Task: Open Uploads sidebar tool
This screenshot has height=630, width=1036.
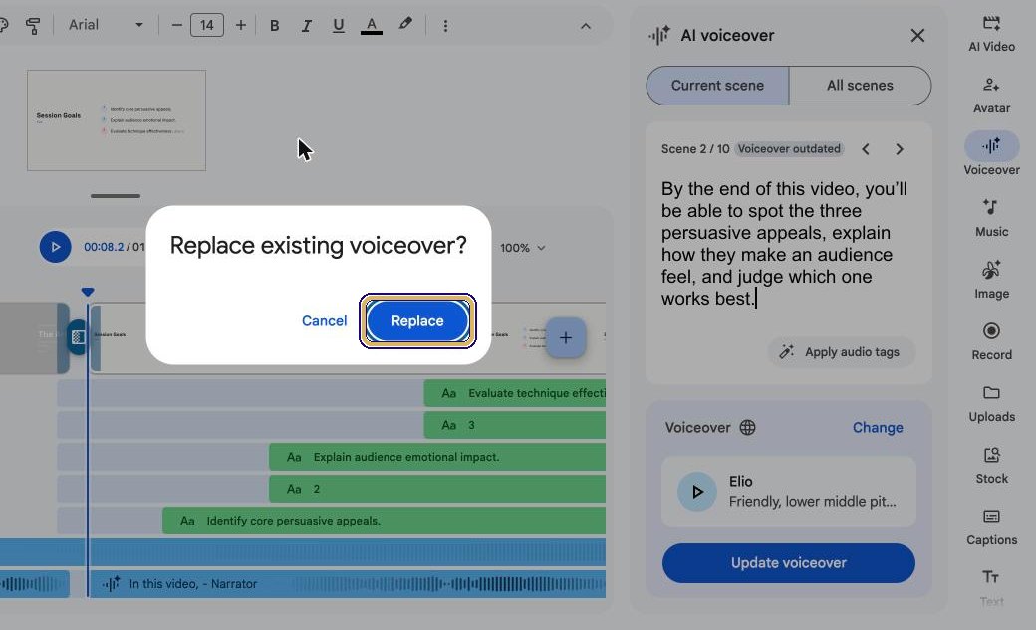Action: (991, 403)
